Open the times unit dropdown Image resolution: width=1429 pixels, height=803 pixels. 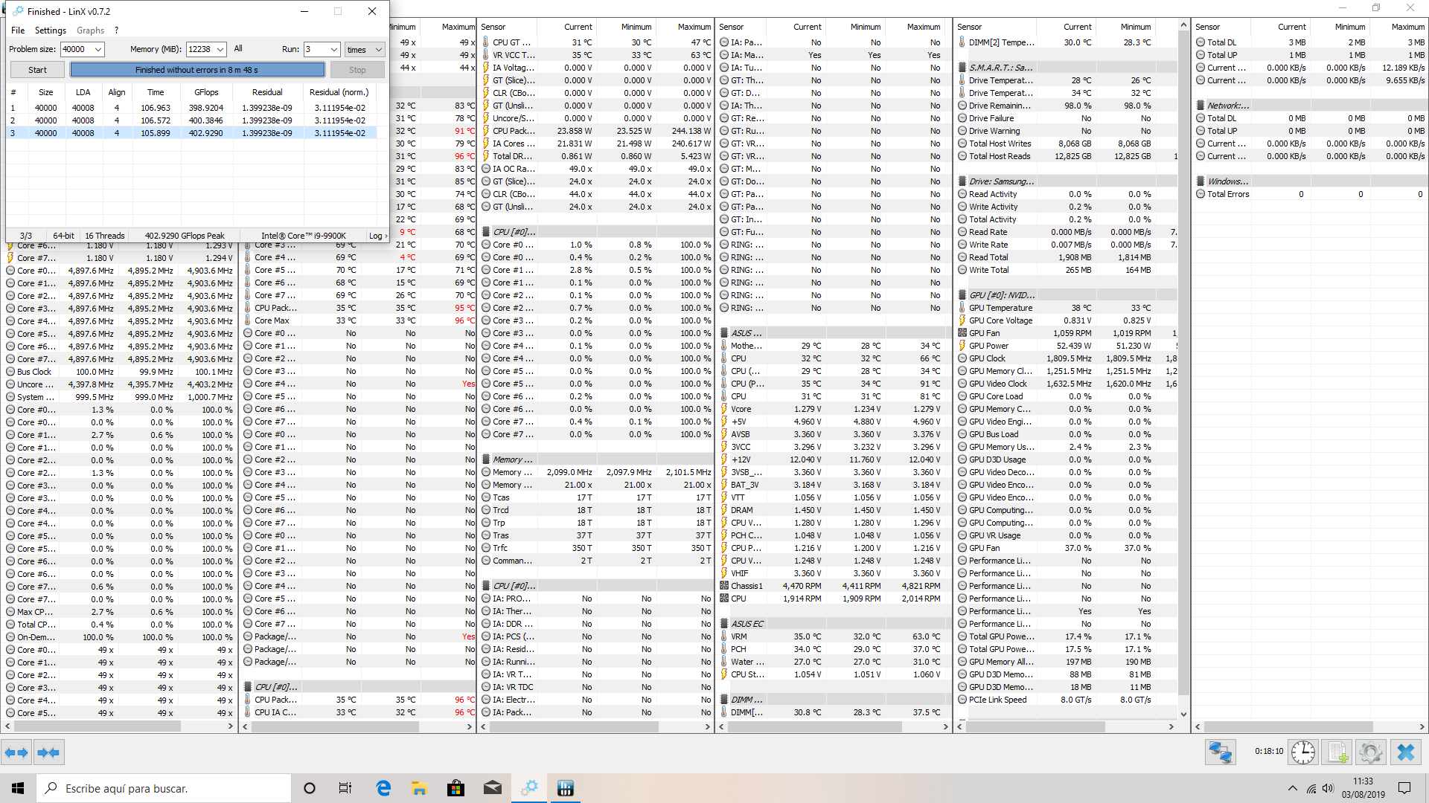click(378, 49)
